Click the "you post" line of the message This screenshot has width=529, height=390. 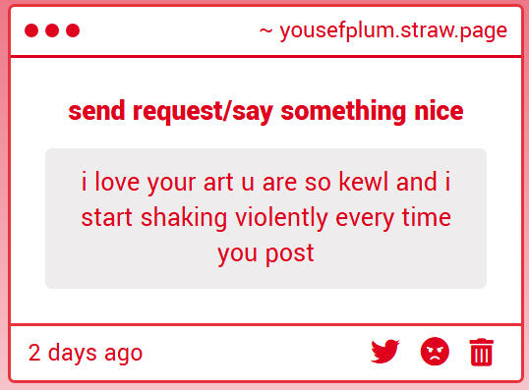[265, 253]
